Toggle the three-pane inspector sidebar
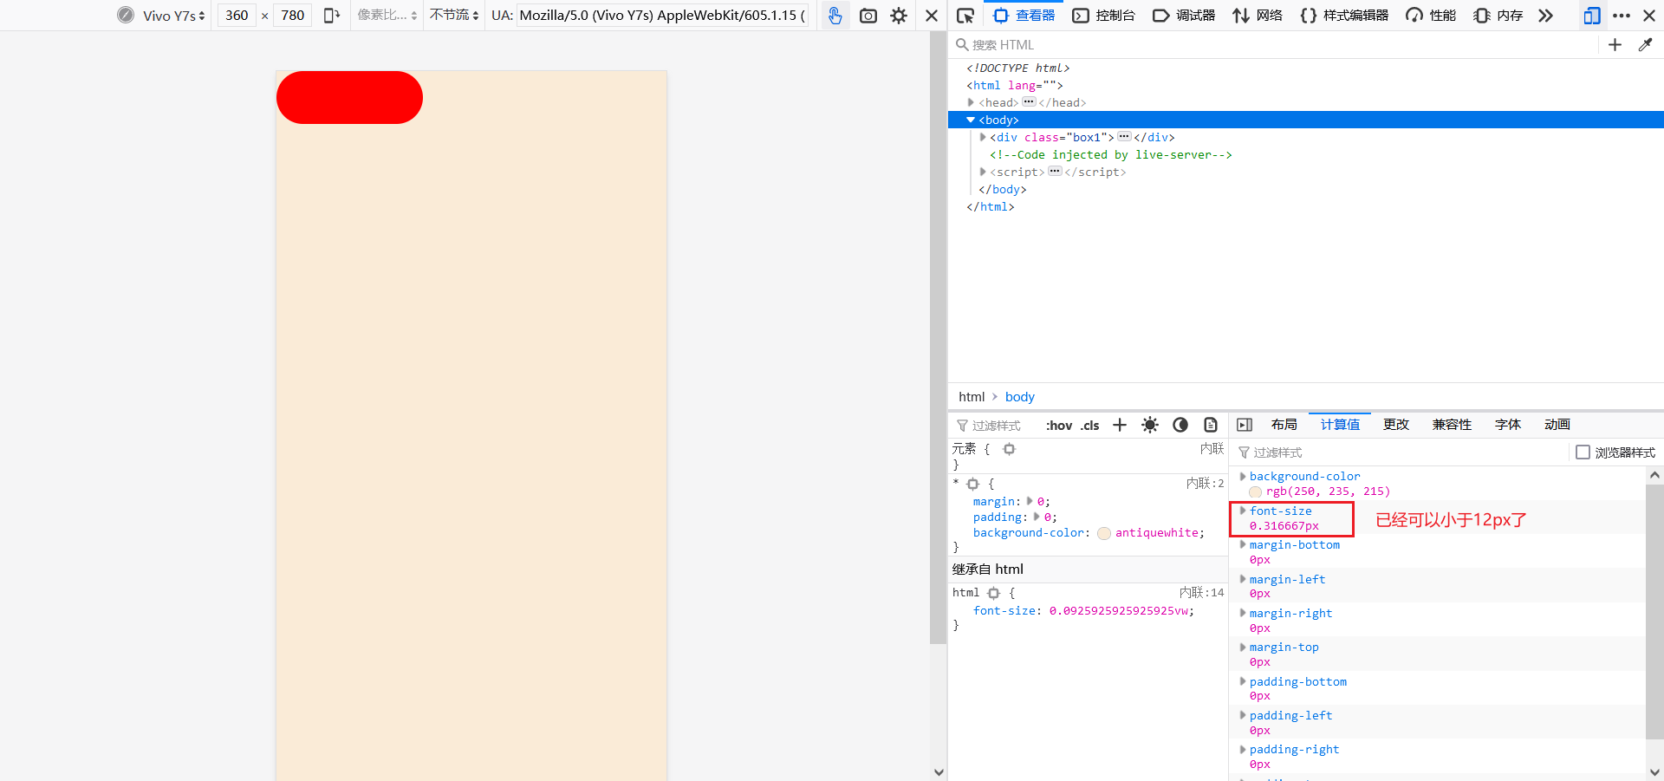Screen dimensions: 1664x781 click(x=1245, y=425)
